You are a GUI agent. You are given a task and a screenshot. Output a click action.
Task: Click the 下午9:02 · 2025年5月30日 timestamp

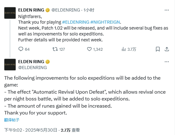[x=31, y=130]
